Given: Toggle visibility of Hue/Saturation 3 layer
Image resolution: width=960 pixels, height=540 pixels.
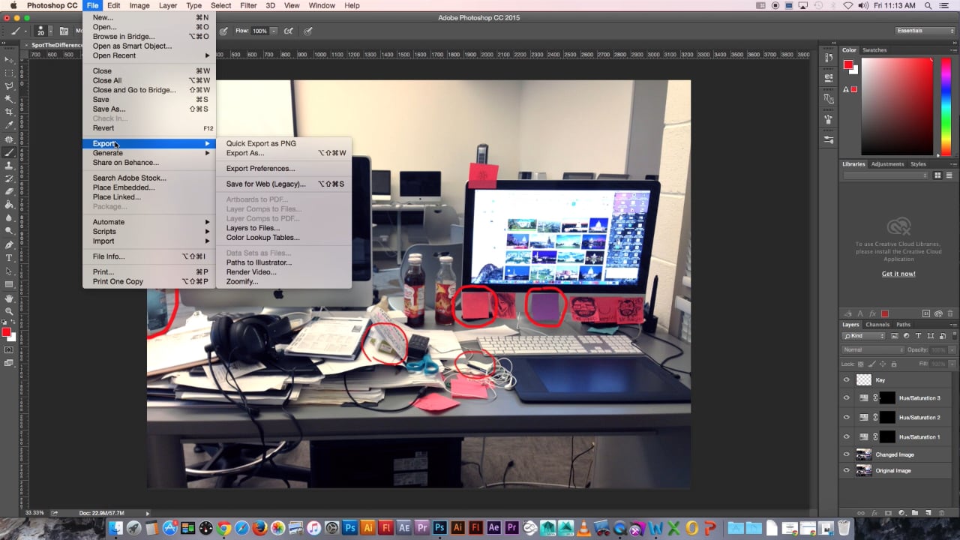Looking at the screenshot, I should tap(847, 398).
